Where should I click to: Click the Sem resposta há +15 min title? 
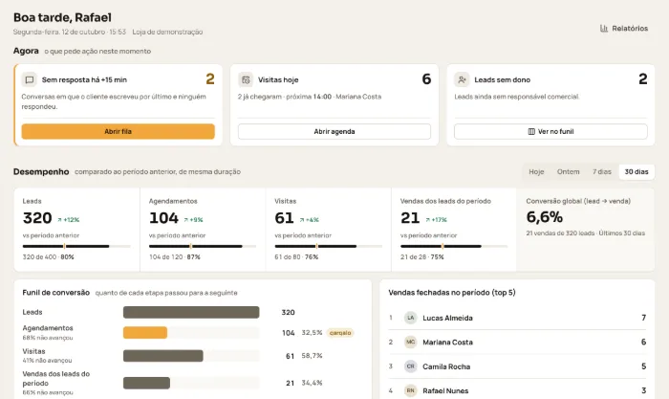pos(84,79)
